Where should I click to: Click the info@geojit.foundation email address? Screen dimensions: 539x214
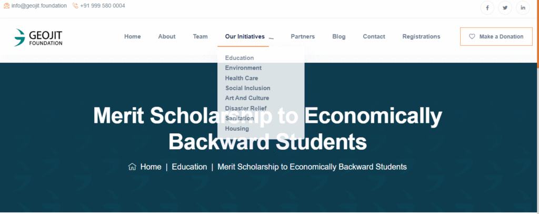pyautogui.click(x=39, y=6)
